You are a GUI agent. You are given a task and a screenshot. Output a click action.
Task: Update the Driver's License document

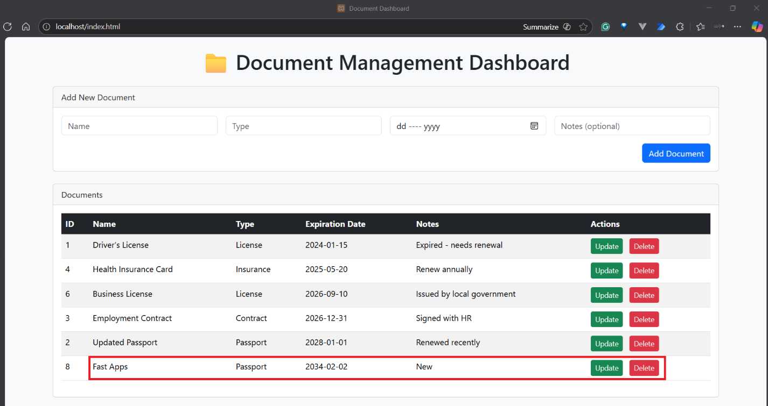tap(606, 246)
